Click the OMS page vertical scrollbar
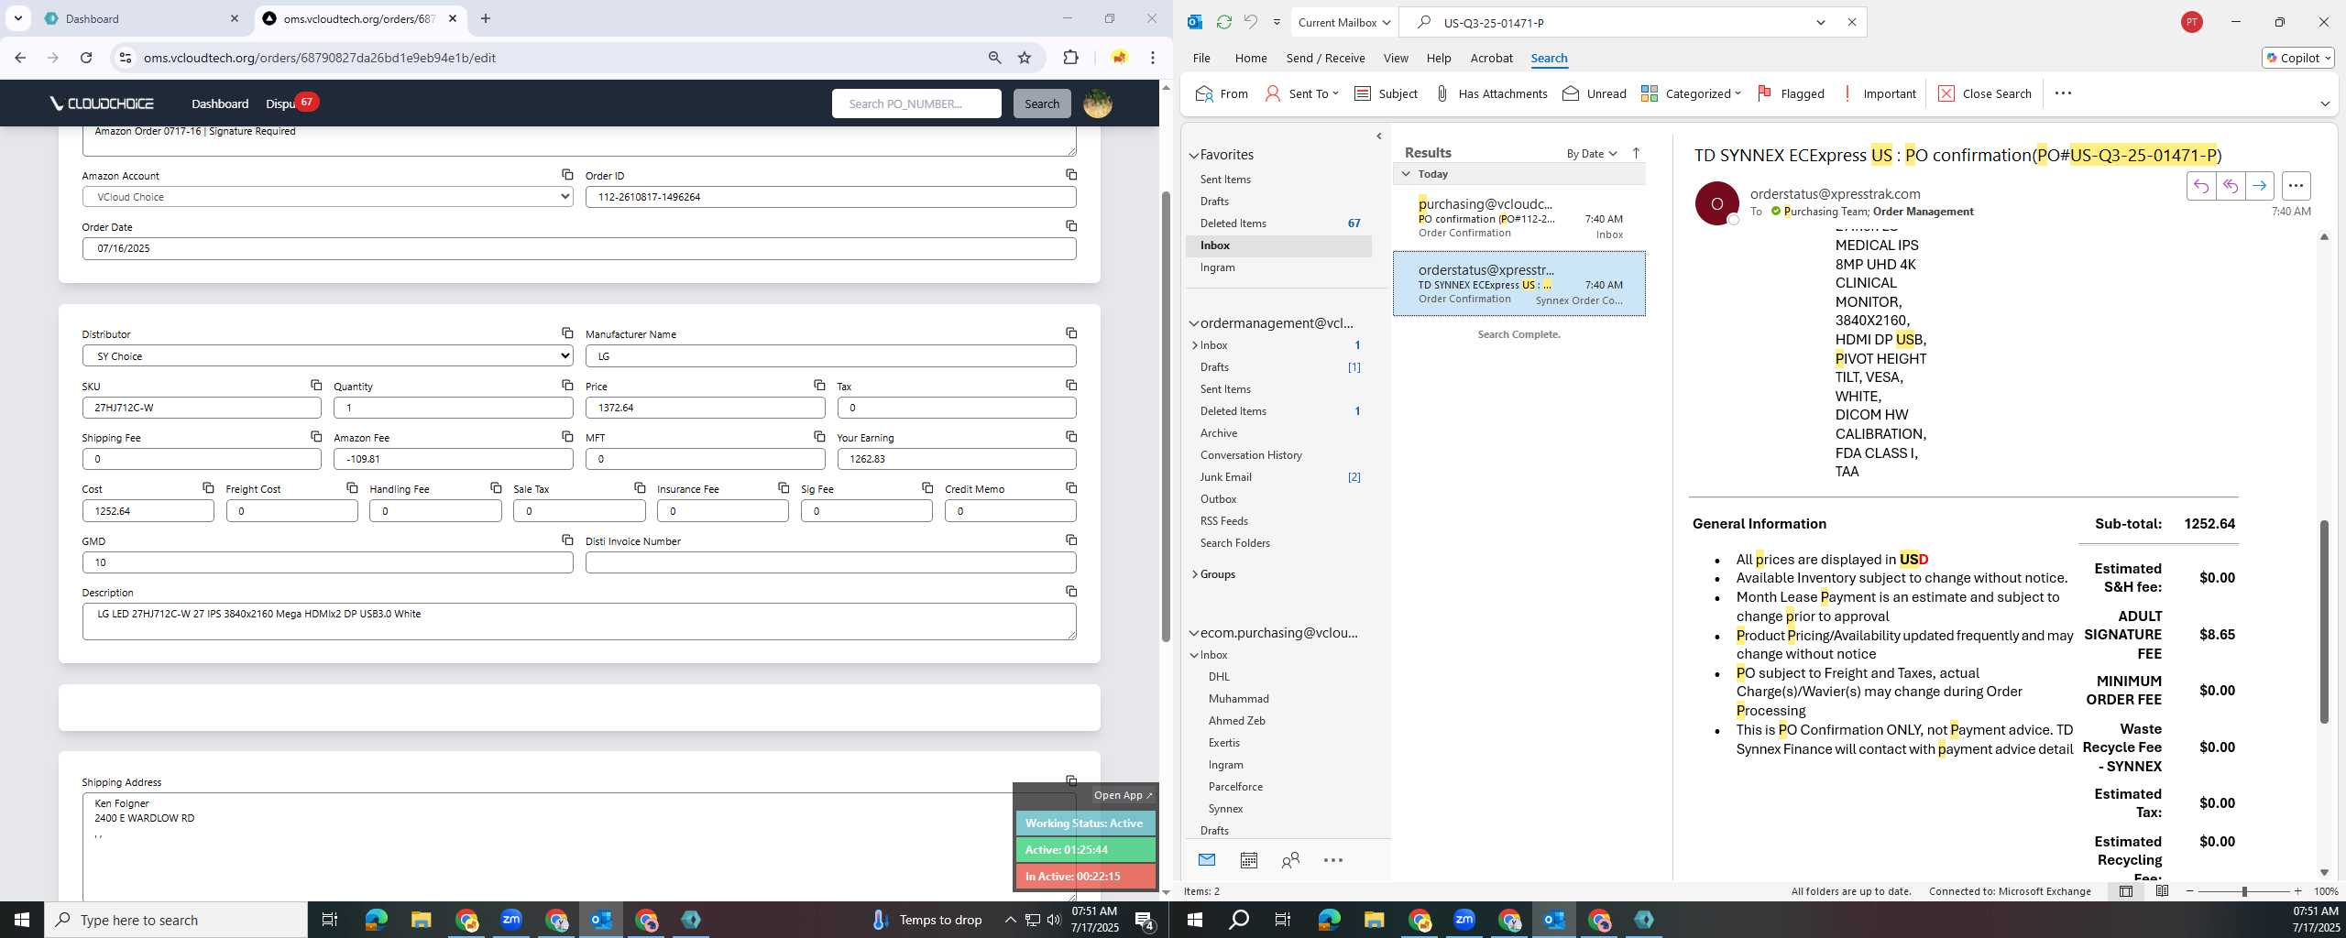 coord(1166,417)
